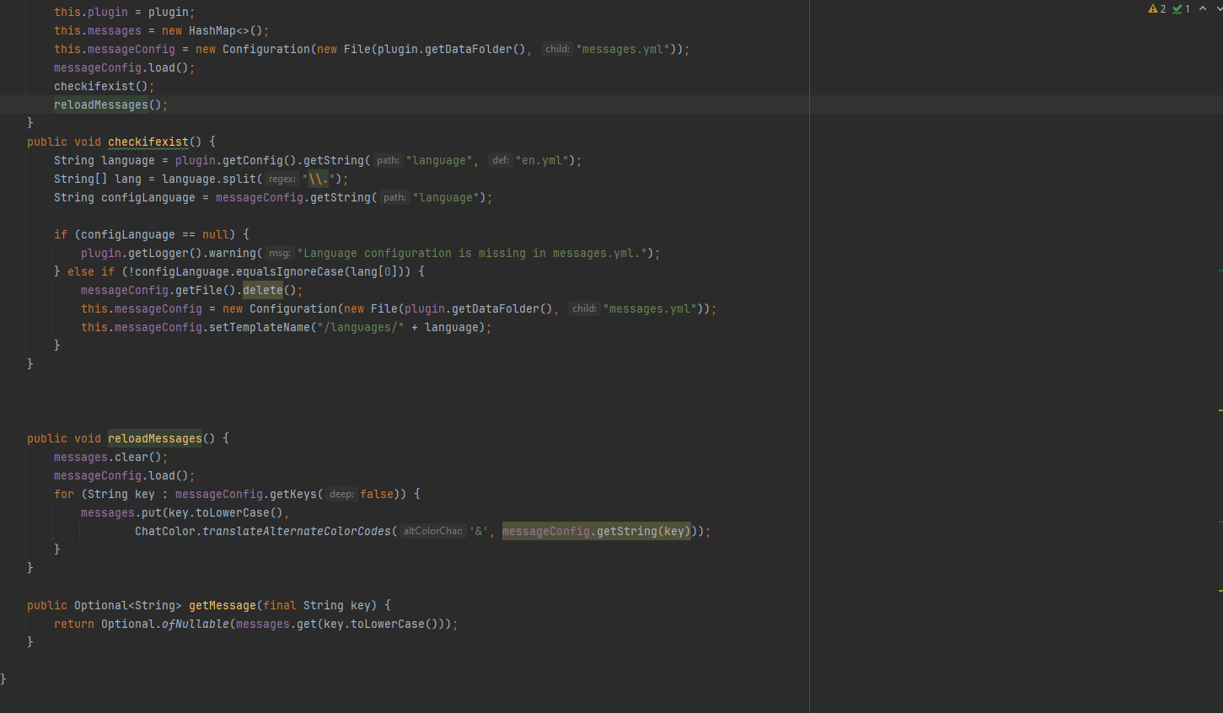The image size is (1223, 713).
Task: Click the reloadMessages method declaration name
Action: tap(155, 438)
